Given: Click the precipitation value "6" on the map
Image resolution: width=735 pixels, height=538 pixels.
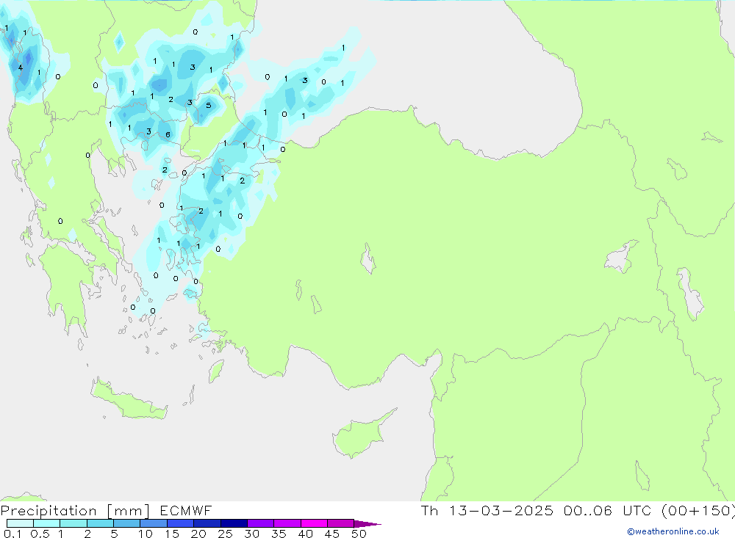Looking at the screenshot, I should click(168, 135).
